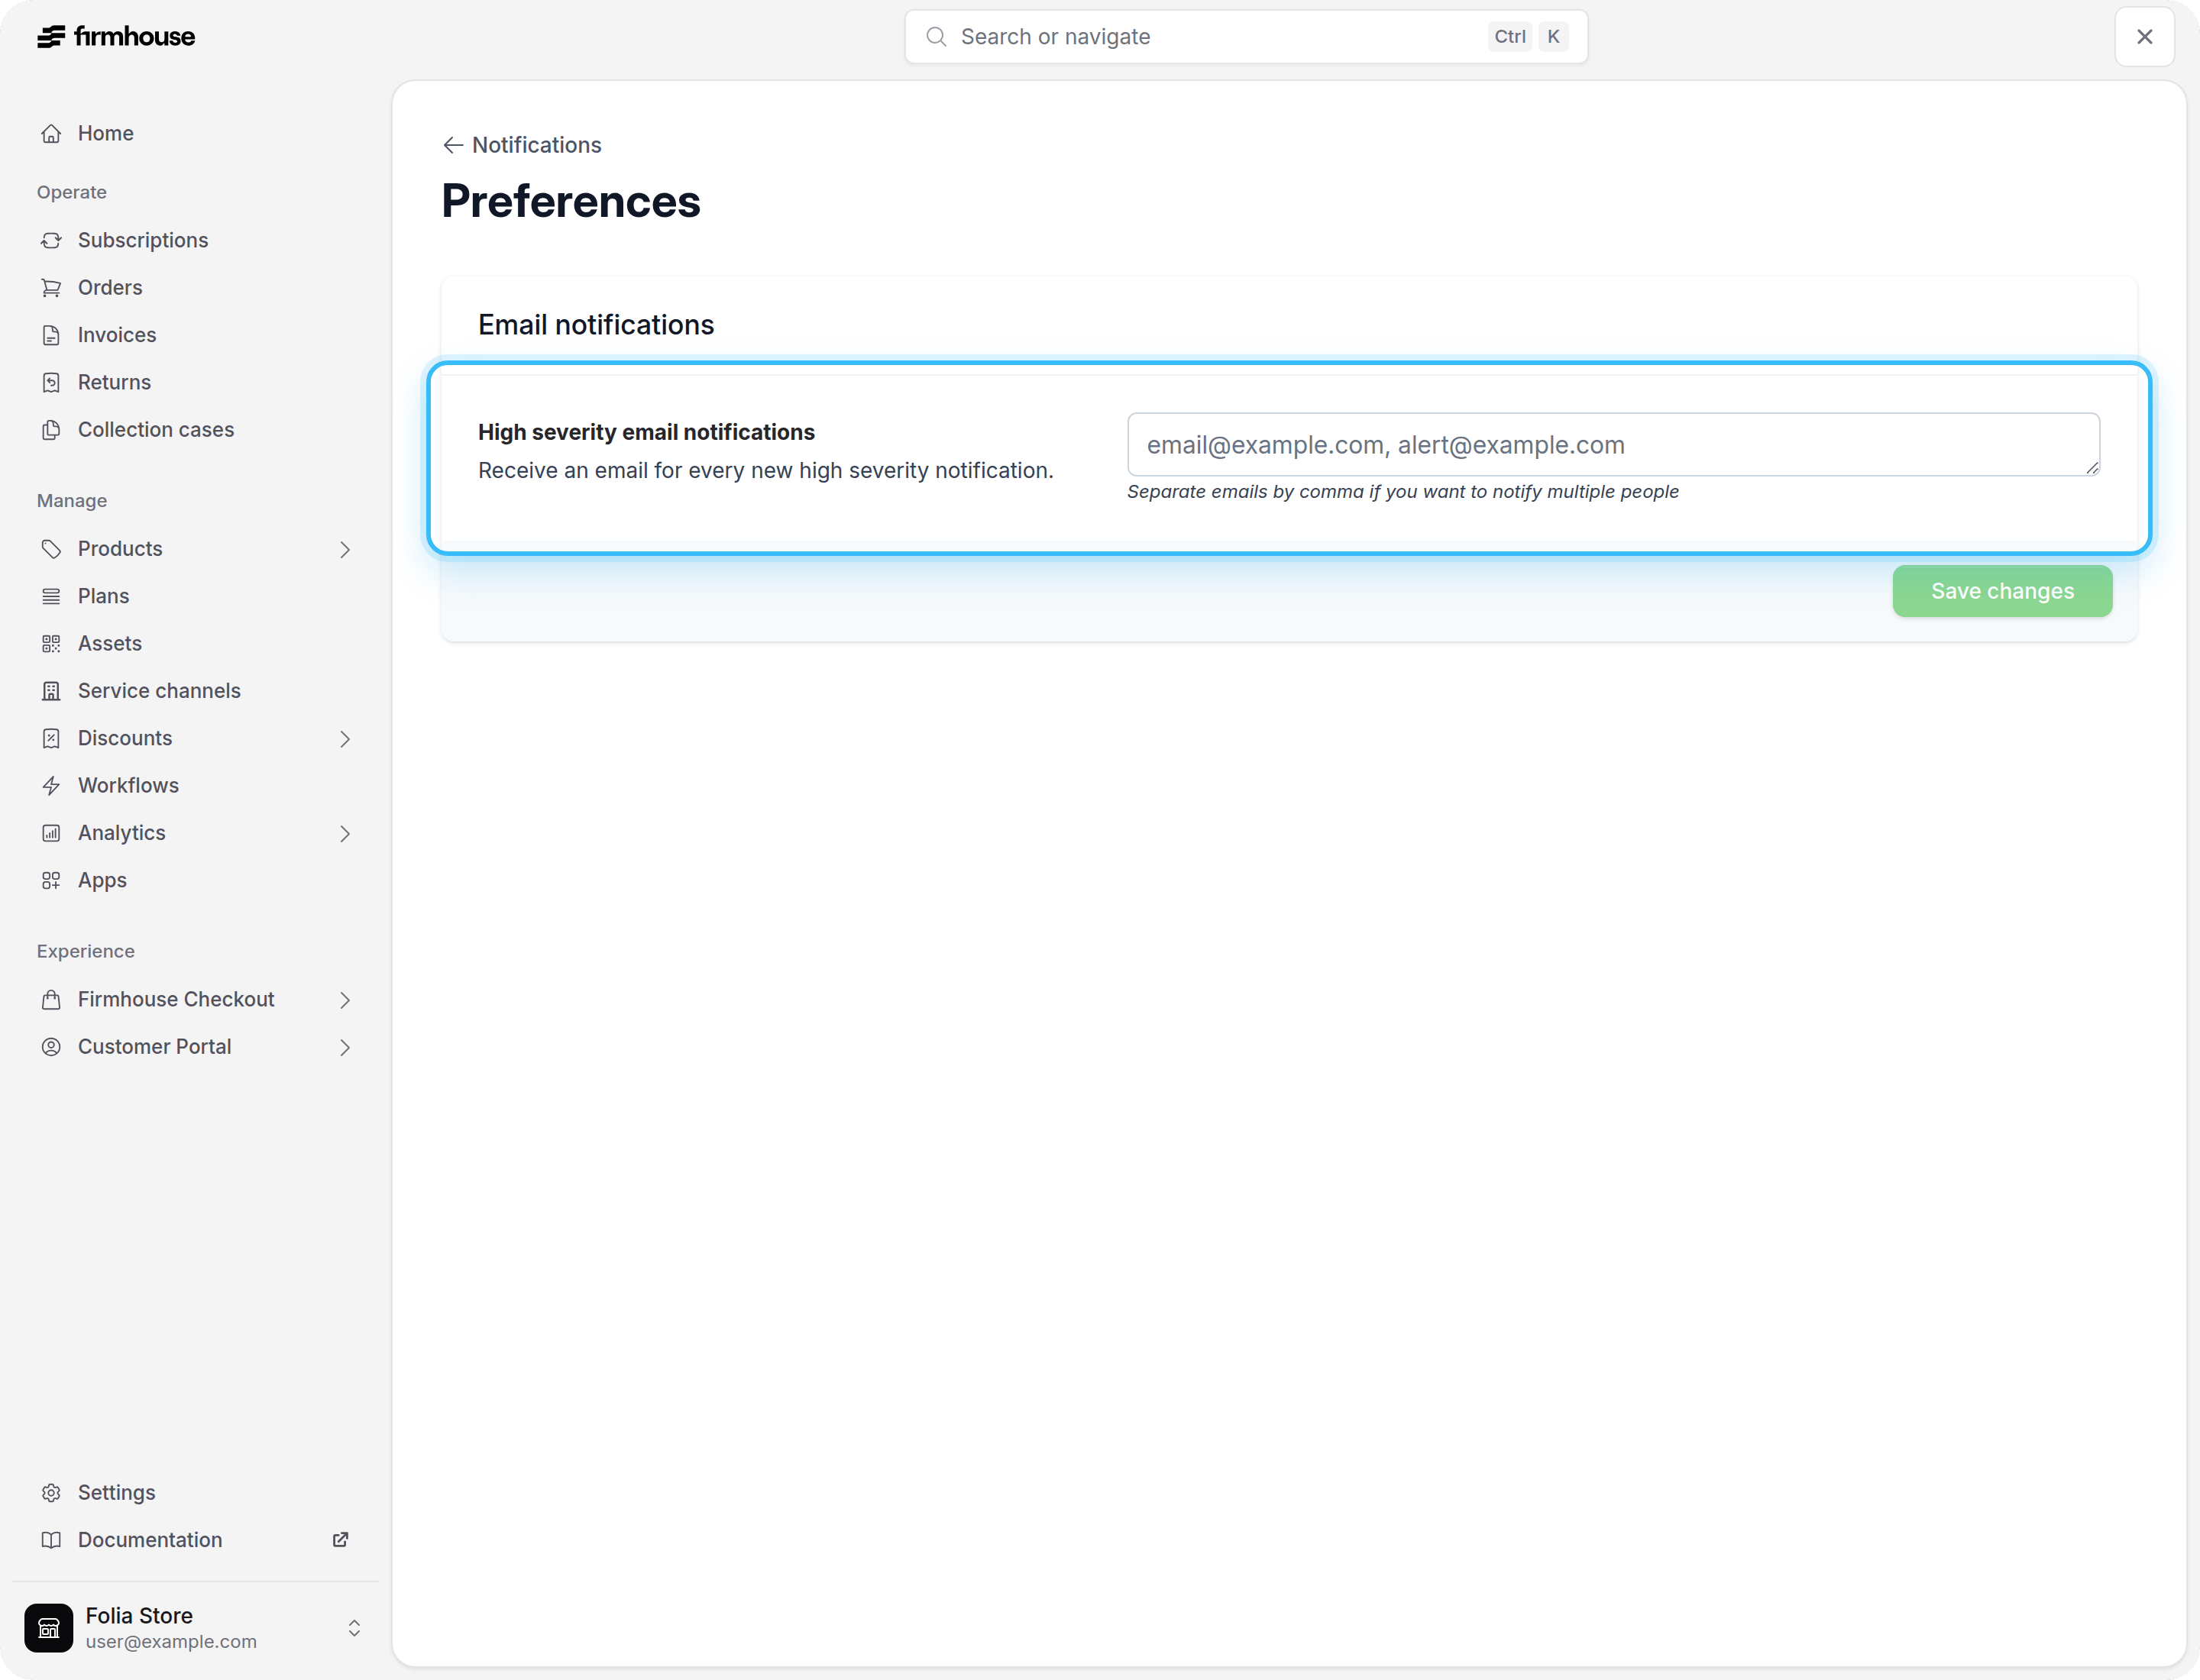This screenshot has height=1680, width=2200.
Task: Click the Ctrl shortcut badge in search
Action: [1509, 37]
